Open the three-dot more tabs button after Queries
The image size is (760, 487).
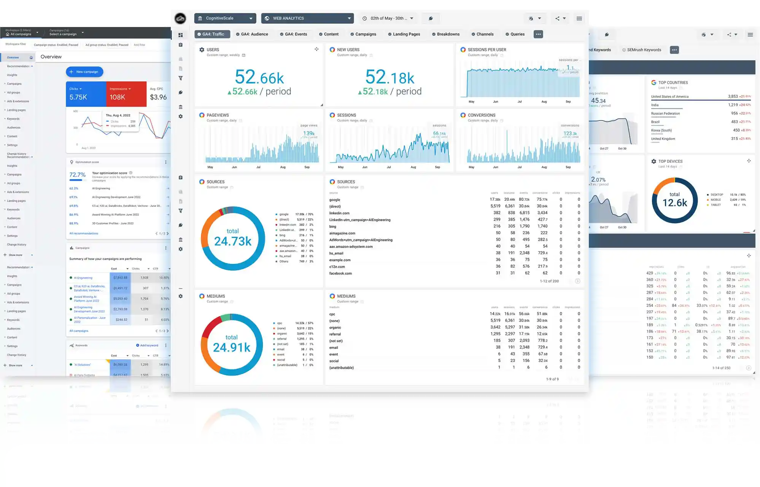538,34
